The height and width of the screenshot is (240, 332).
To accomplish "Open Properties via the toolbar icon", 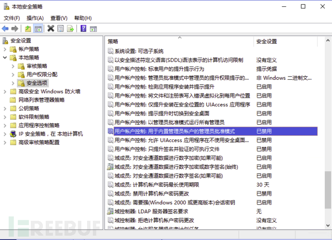I will pyautogui.click(x=60, y=28).
